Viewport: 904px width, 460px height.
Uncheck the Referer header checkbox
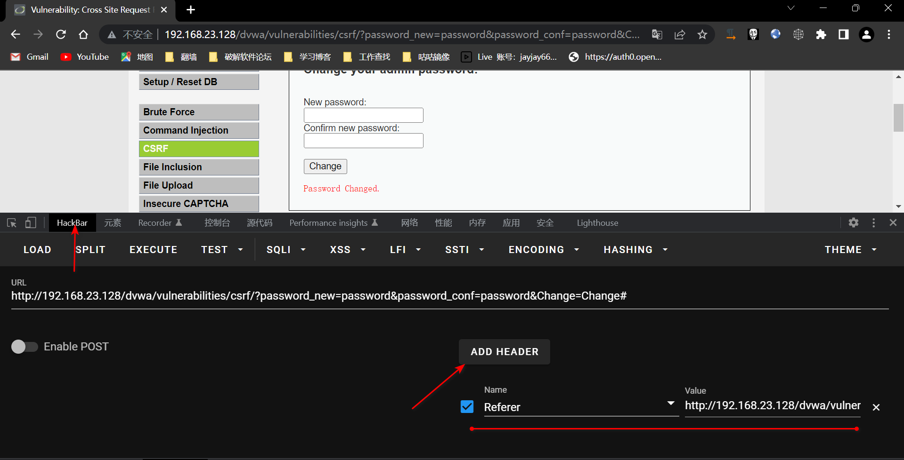467,406
